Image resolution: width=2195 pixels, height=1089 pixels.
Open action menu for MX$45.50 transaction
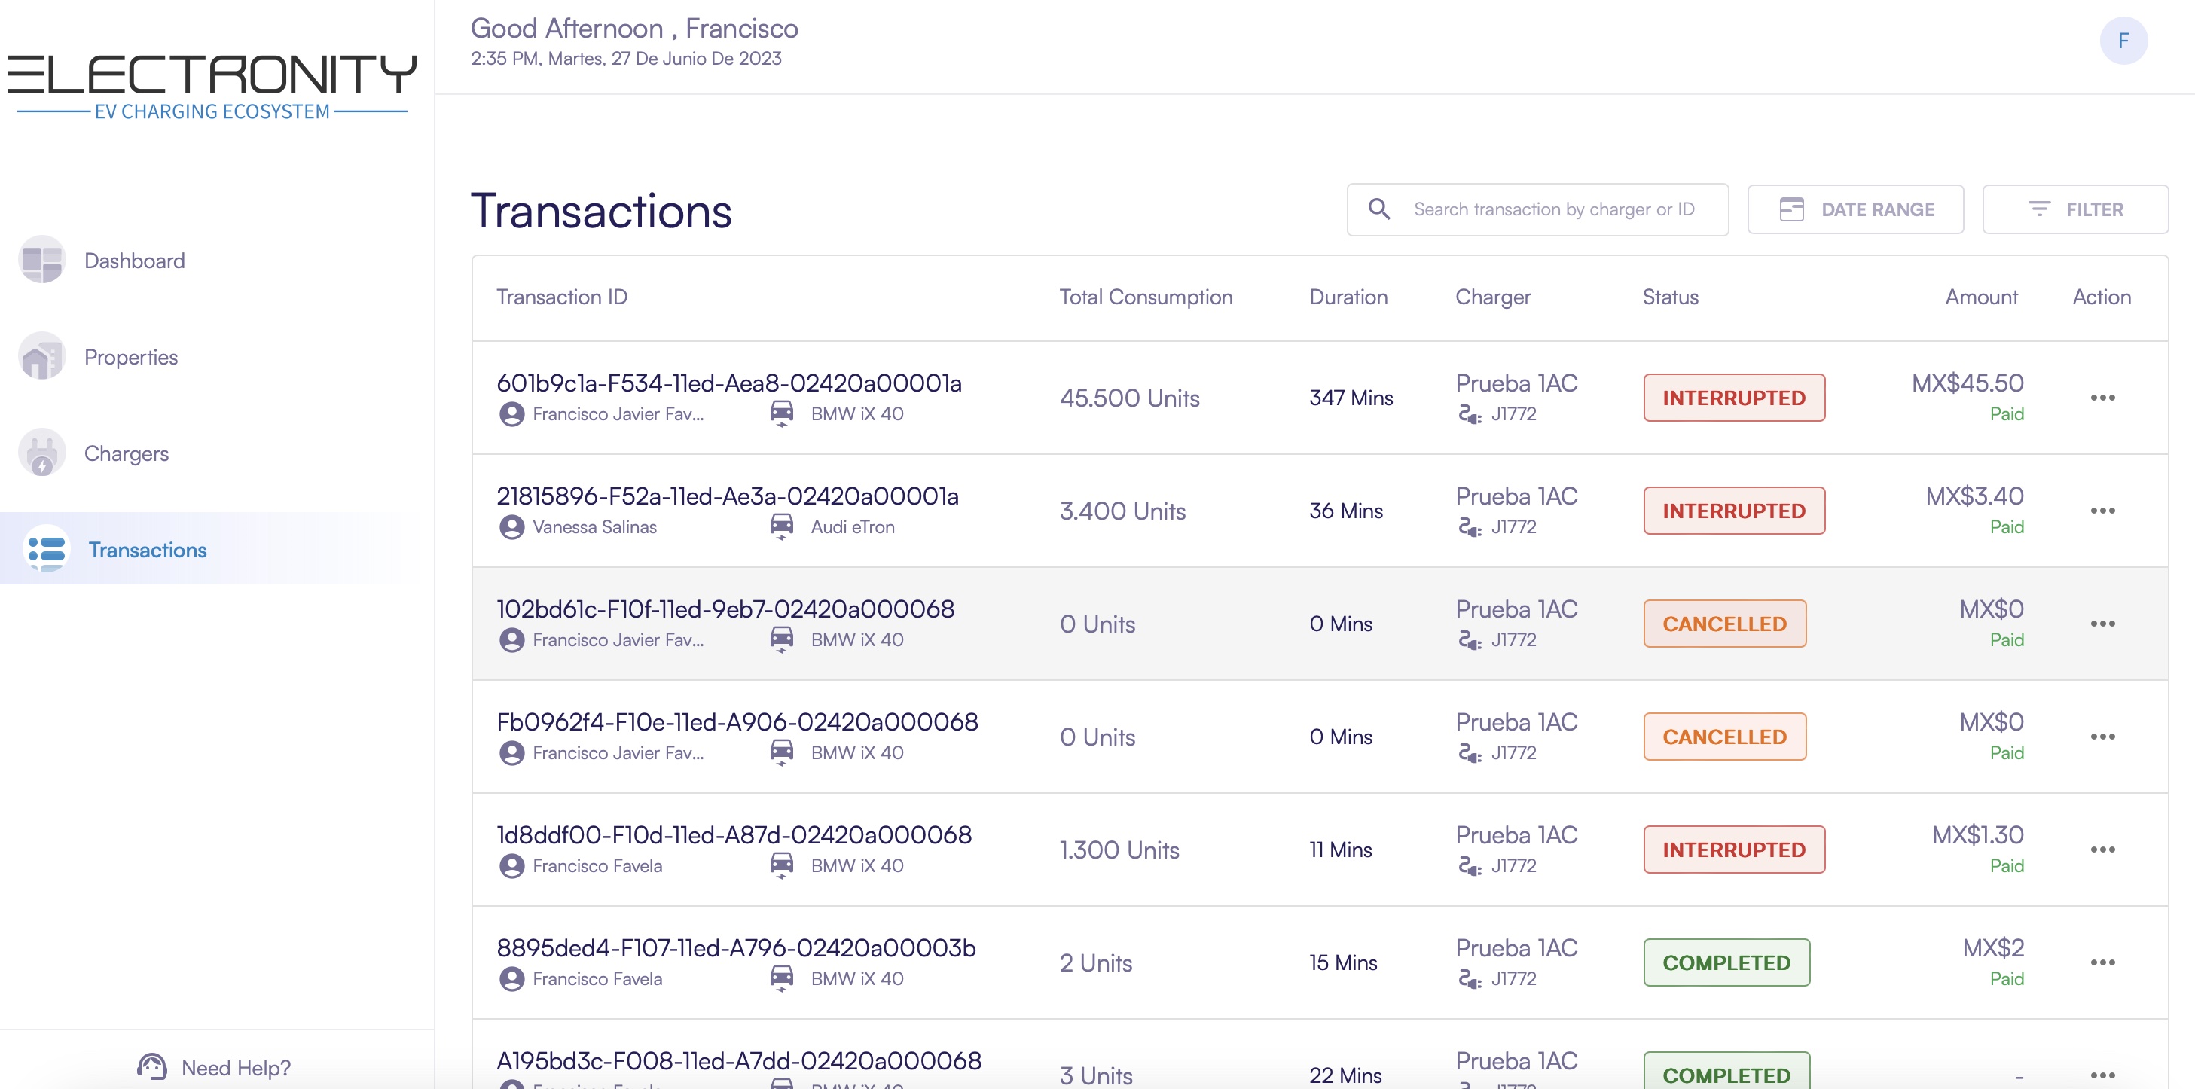click(x=2102, y=398)
